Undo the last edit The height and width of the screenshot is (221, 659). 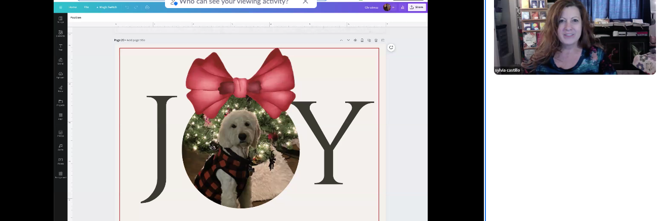(127, 7)
